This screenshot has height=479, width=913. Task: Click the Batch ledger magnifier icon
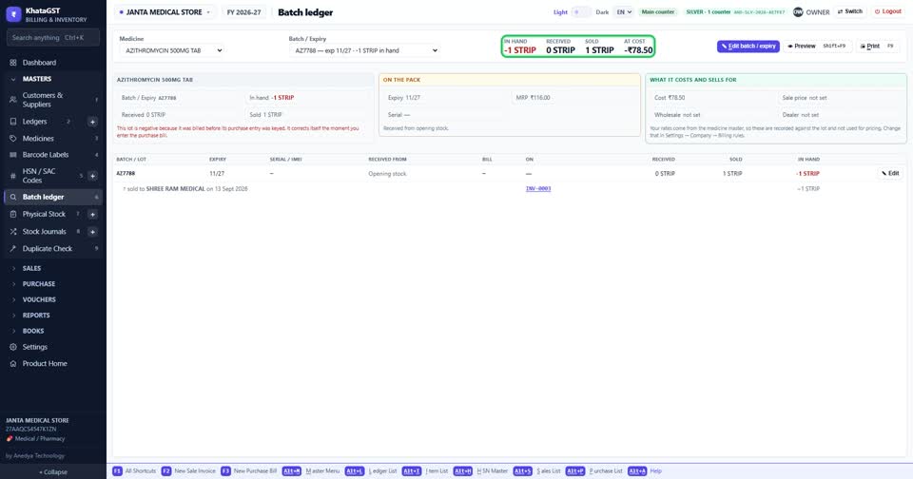click(13, 198)
